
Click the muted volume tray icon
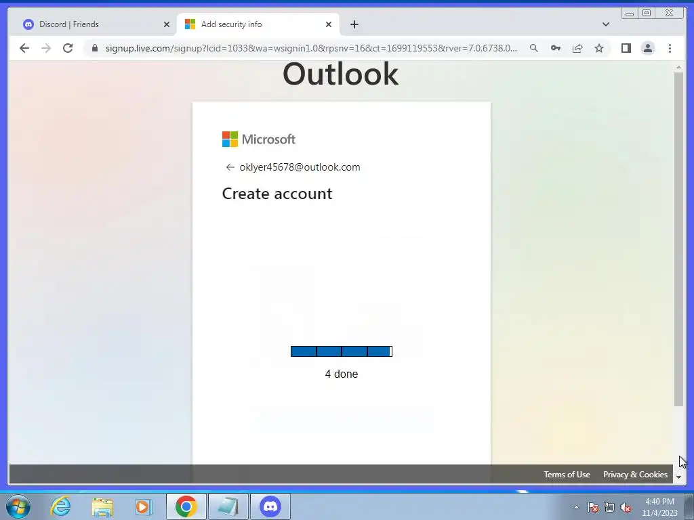click(626, 507)
